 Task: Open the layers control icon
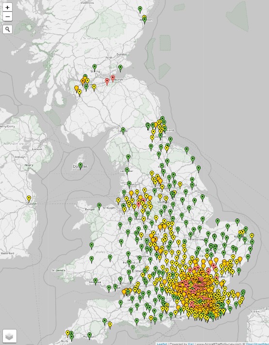click(x=10, y=336)
